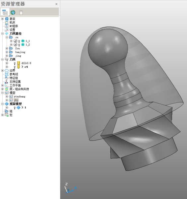
Task: Click the green layers icon of 1_2
Action: [x=23, y=44]
